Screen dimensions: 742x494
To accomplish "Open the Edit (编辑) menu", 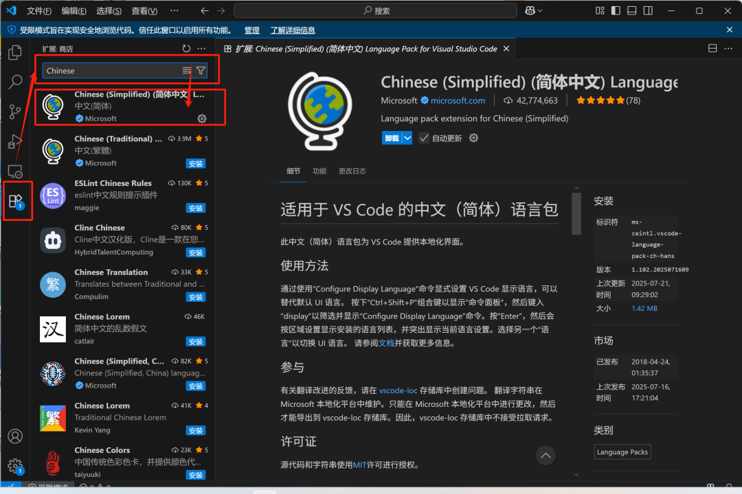I will click(x=74, y=10).
